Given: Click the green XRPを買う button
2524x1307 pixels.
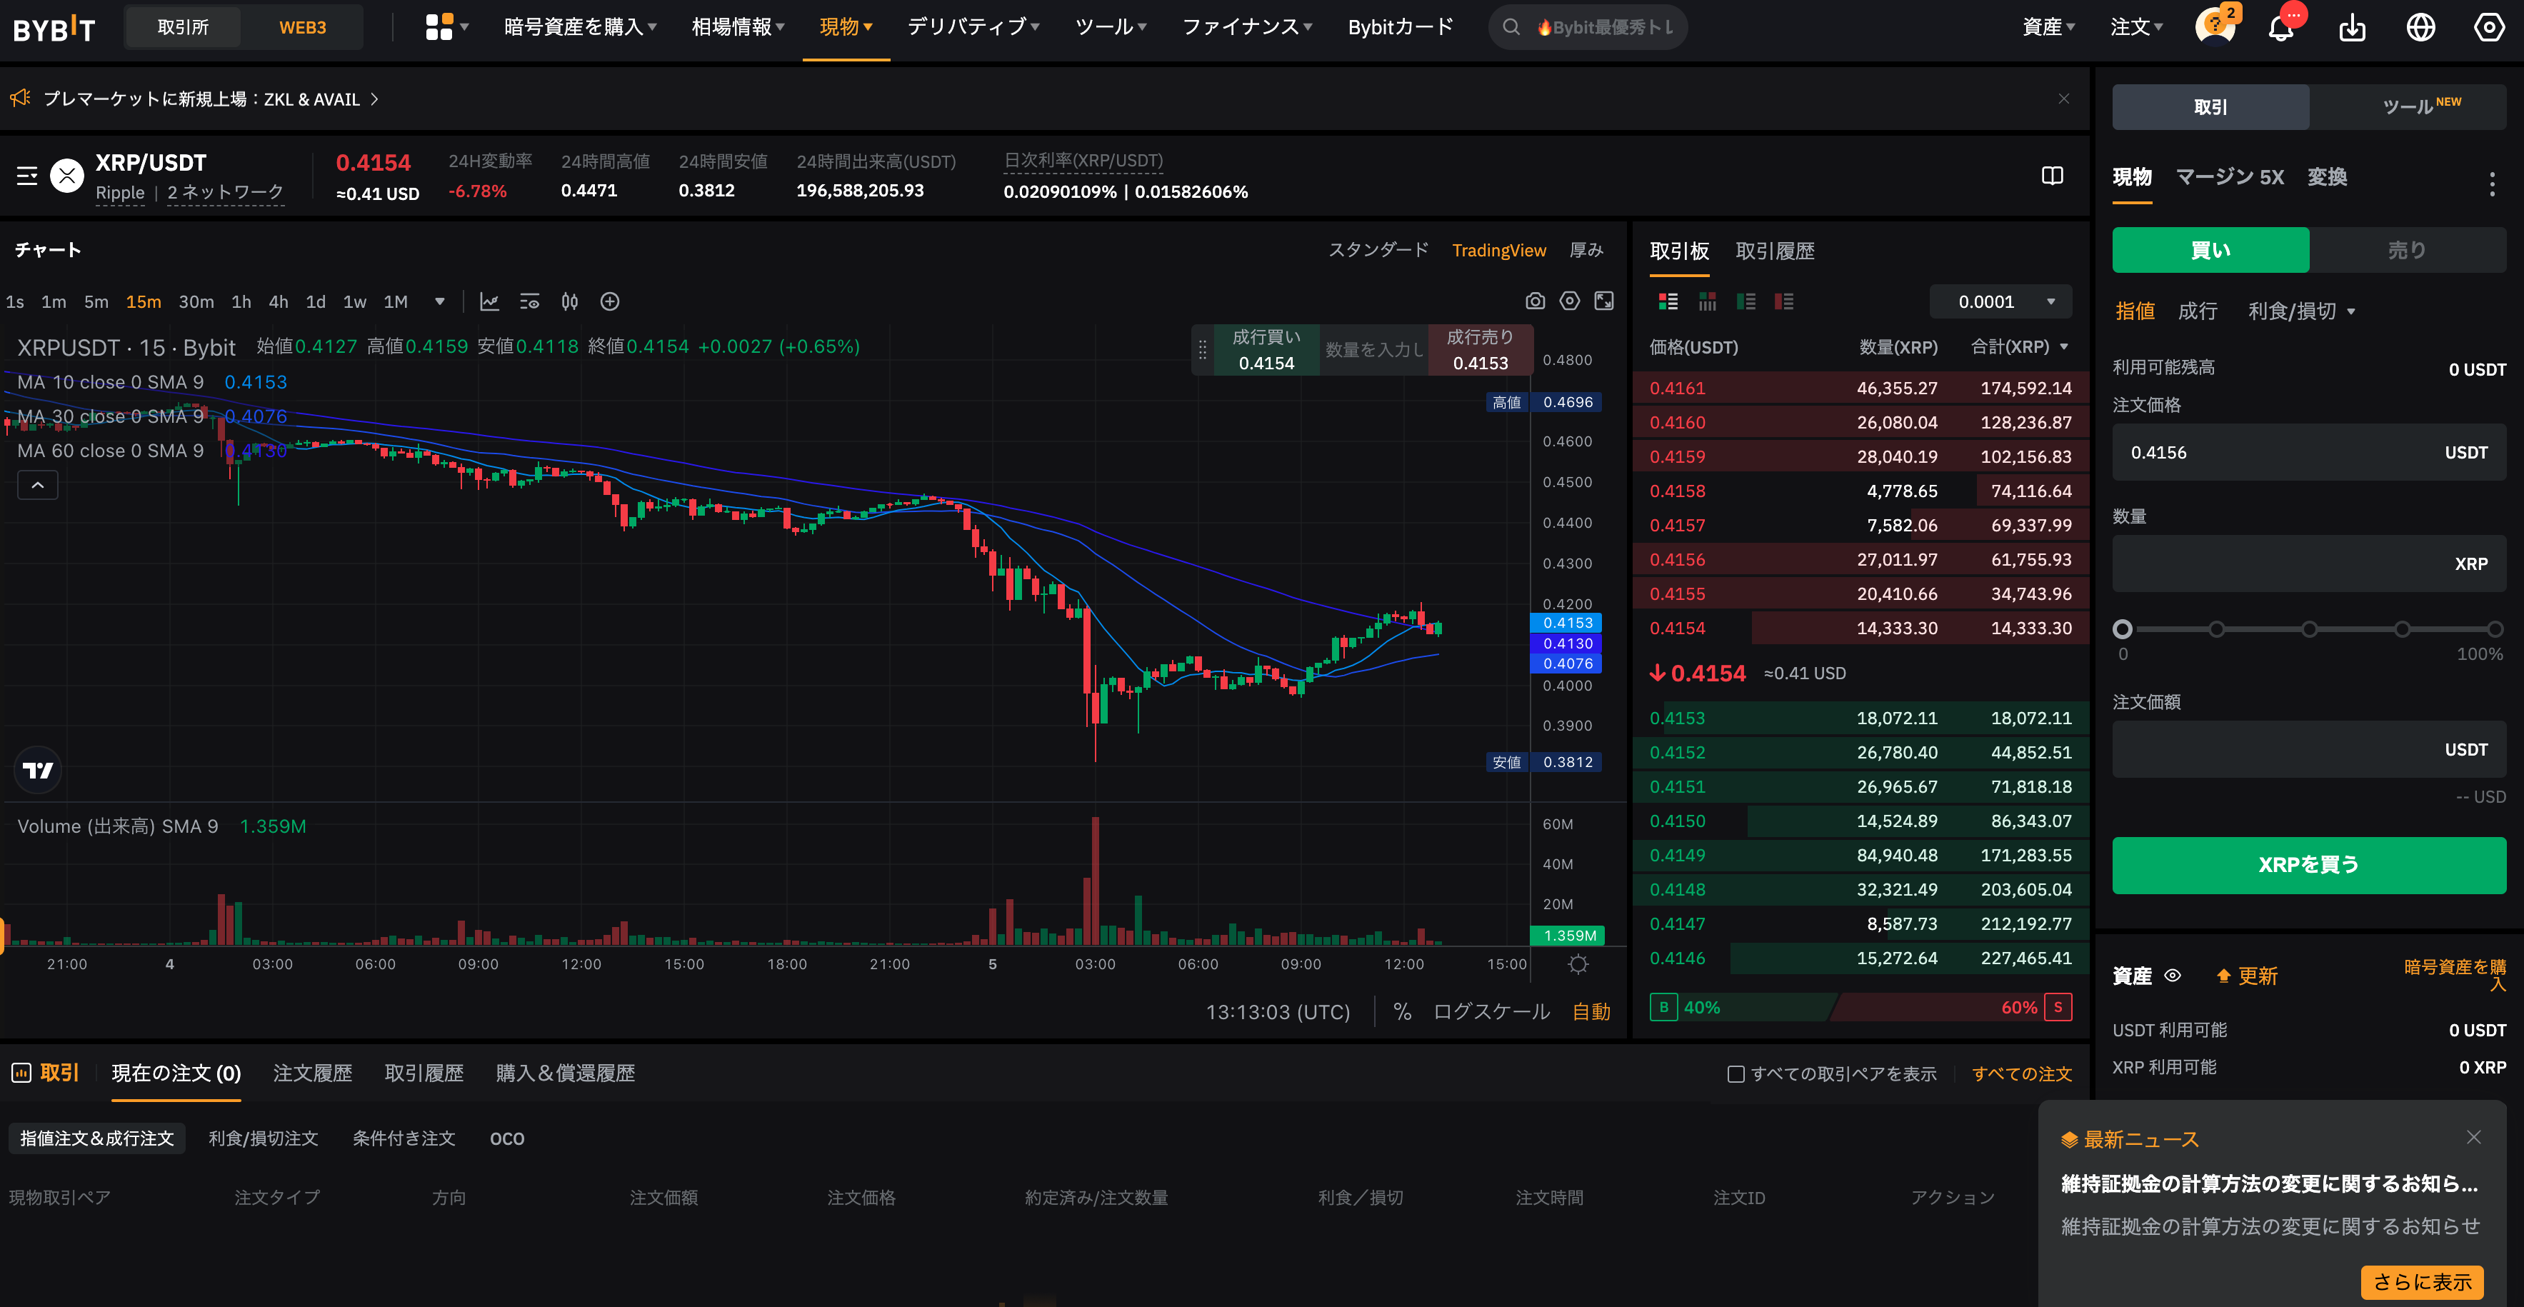Looking at the screenshot, I should (x=2308, y=865).
